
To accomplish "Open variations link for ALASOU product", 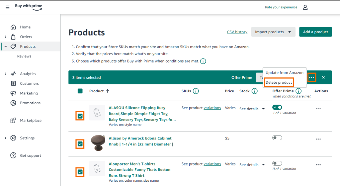I will pyautogui.click(x=212, y=108).
